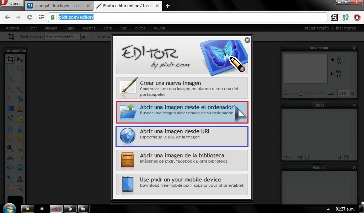Select the Crop tool in Herramientas panel
364x213 pixels.
pyautogui.click(x=10, y=59)
